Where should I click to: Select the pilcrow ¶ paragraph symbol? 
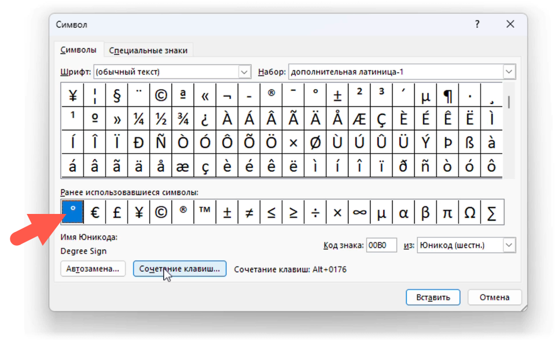coord(447,95)
